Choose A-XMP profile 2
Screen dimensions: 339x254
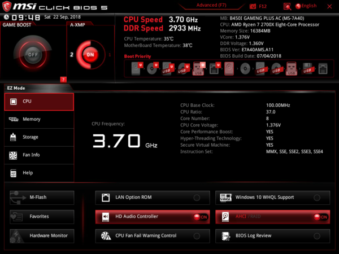(x=72, y=55)
